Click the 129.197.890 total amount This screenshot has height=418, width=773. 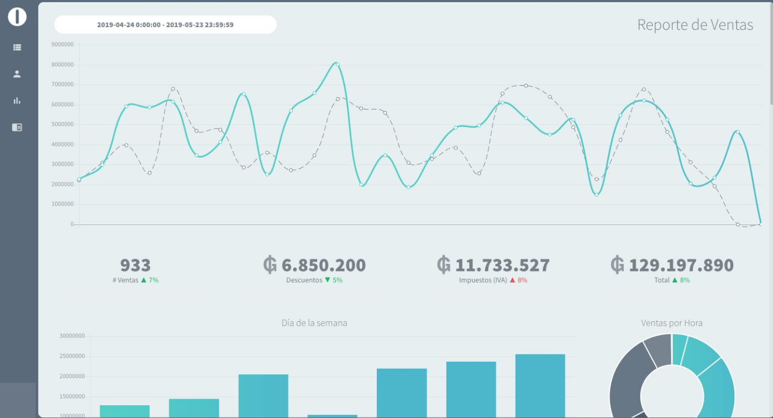click(681, 265)
